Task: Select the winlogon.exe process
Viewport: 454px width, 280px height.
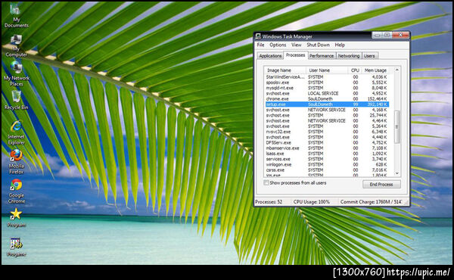Action: tap(327, 164)
